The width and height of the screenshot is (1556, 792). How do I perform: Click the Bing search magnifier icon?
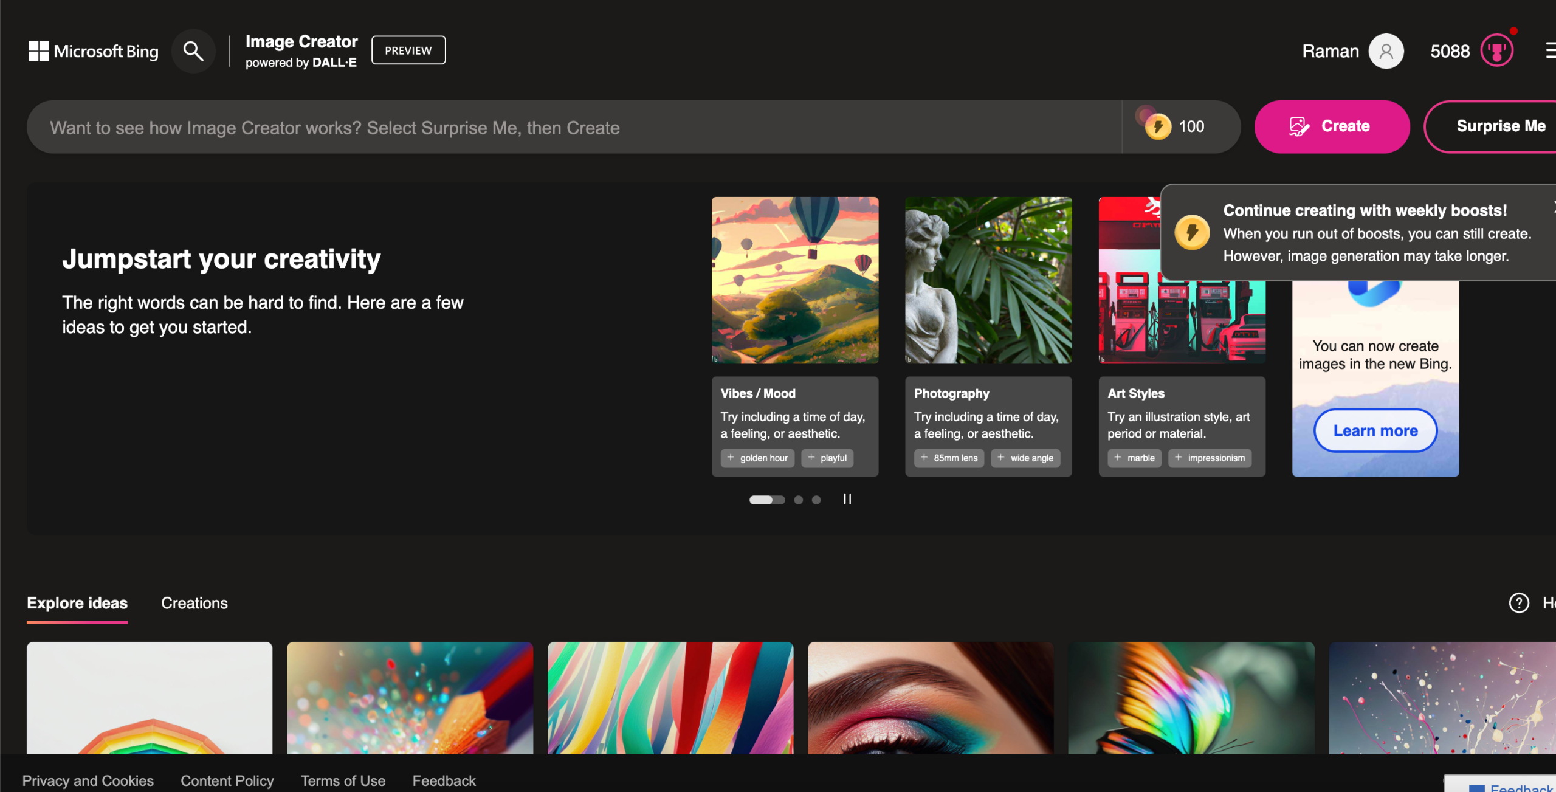pyautogui.click(x=193, y=51)
